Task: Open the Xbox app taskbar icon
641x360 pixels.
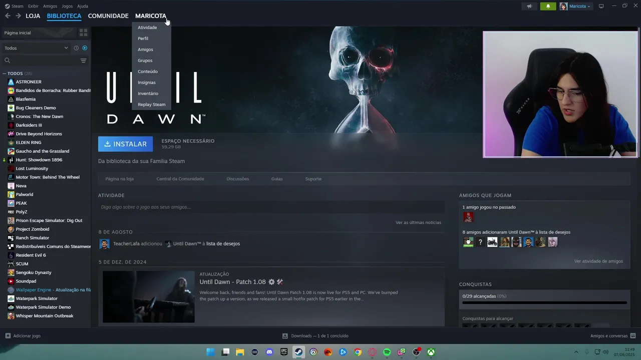Action: 431,352
